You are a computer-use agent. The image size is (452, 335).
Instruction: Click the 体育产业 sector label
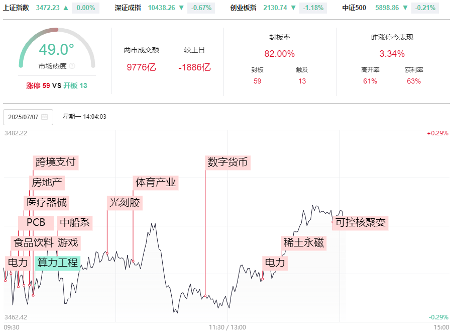156,182
